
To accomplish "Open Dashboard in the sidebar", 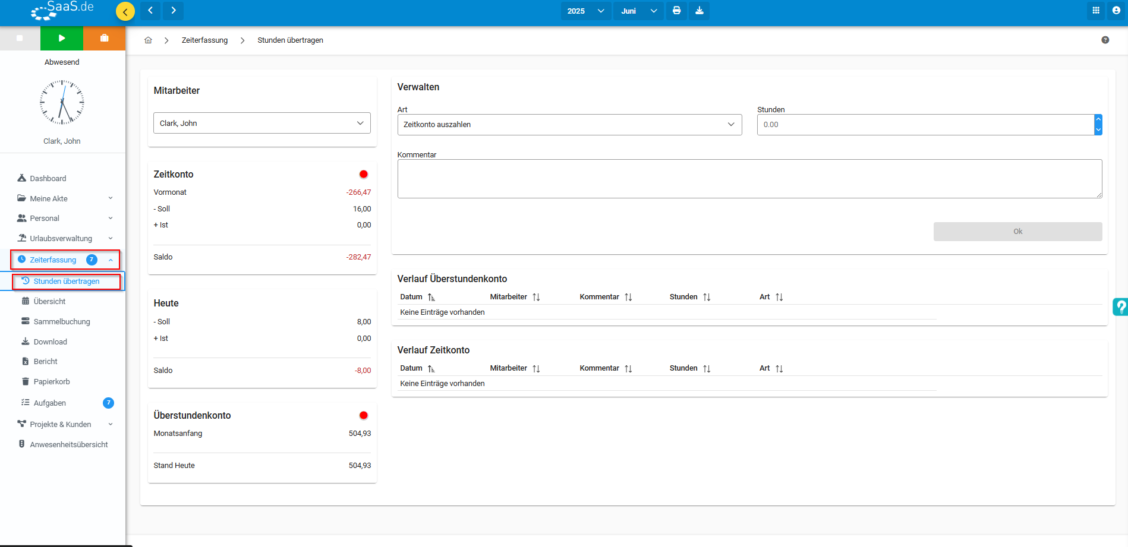I will [x=48, y=178].
